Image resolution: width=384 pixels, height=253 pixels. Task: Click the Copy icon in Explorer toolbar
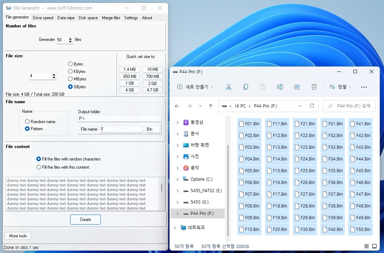[246, 87]
